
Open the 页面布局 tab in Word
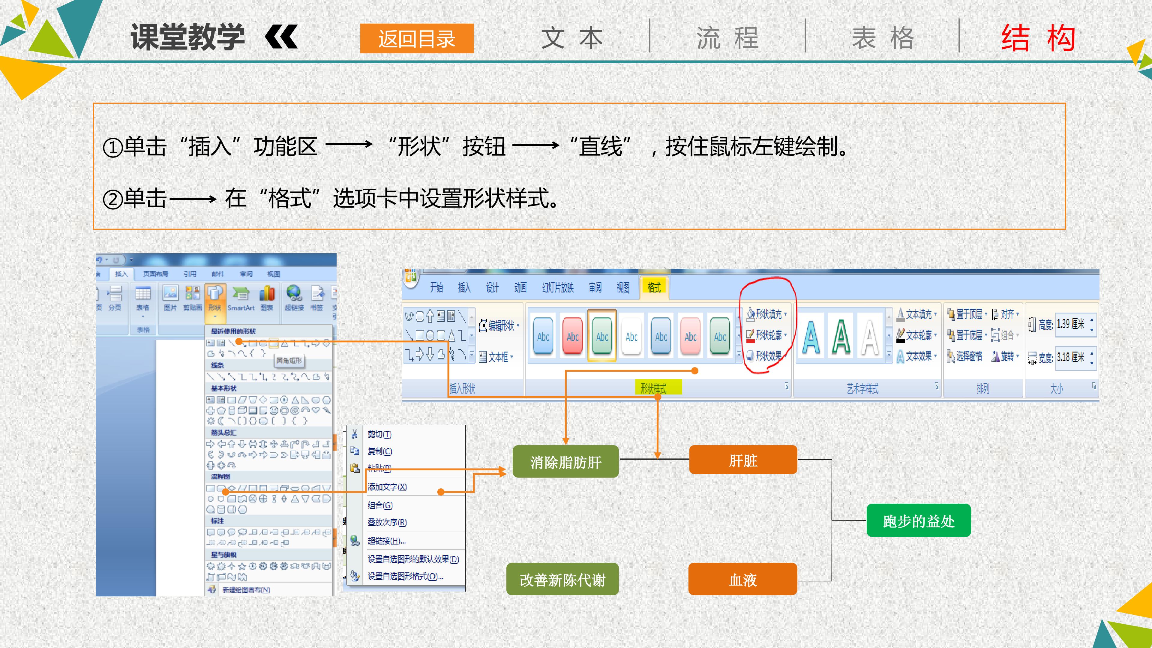[x=156, y=274]
